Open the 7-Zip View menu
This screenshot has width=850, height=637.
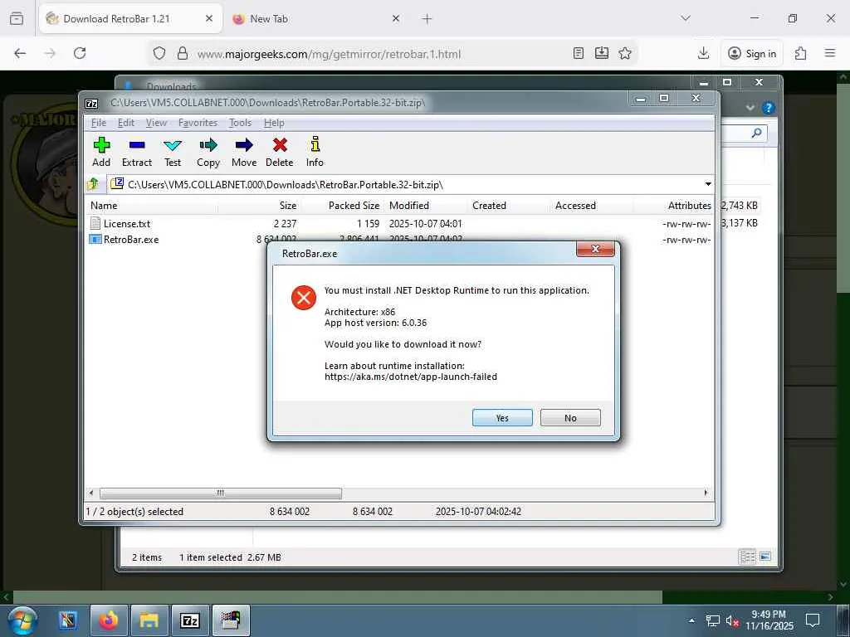coord(156,123)
